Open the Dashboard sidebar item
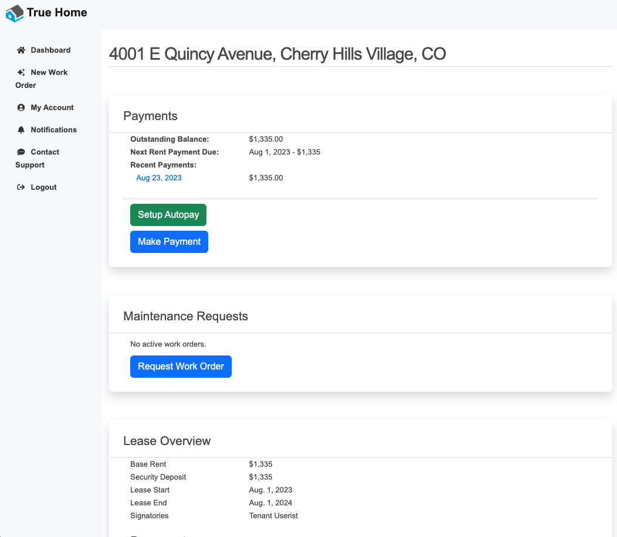This screenshot has height=537, width=617. pyautogui.click(x=50, y=50)
